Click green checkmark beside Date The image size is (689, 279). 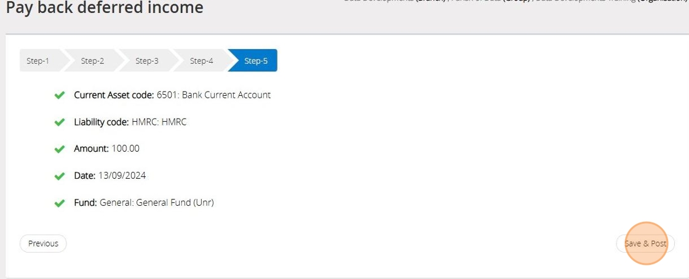coord(60,176)
